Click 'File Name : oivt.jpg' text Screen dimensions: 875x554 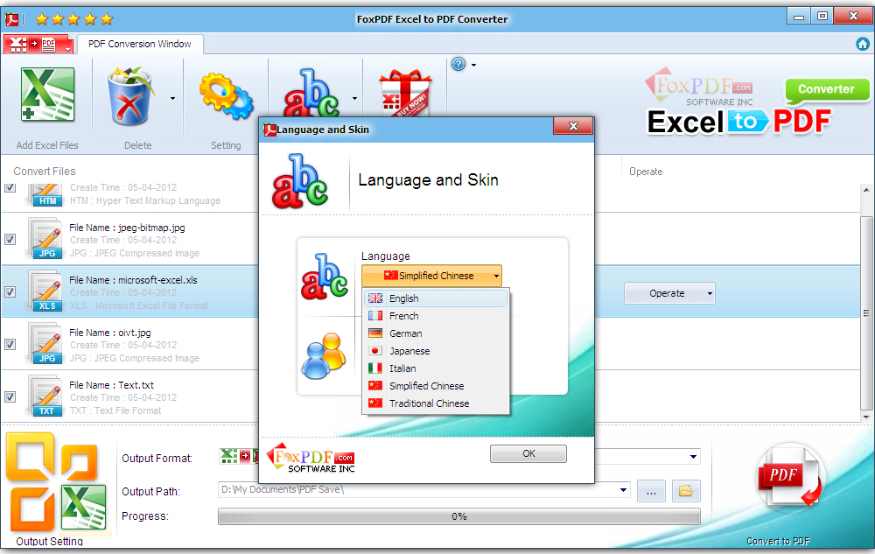[x=110, y=333]
